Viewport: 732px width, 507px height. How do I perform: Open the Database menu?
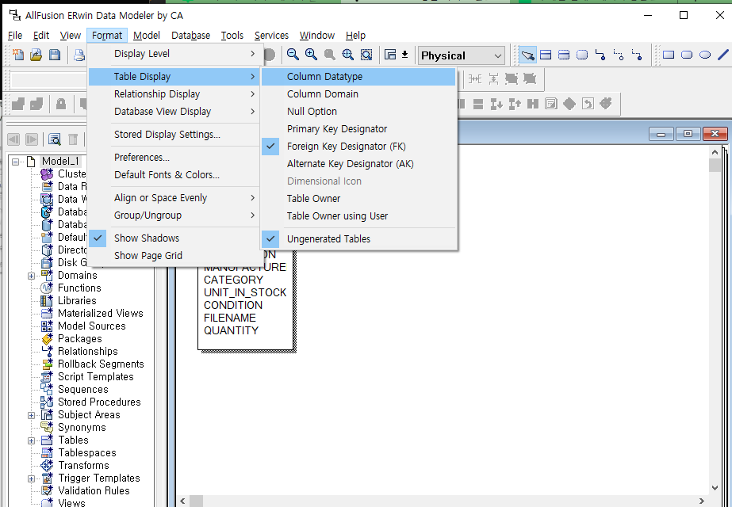[190, 36]
